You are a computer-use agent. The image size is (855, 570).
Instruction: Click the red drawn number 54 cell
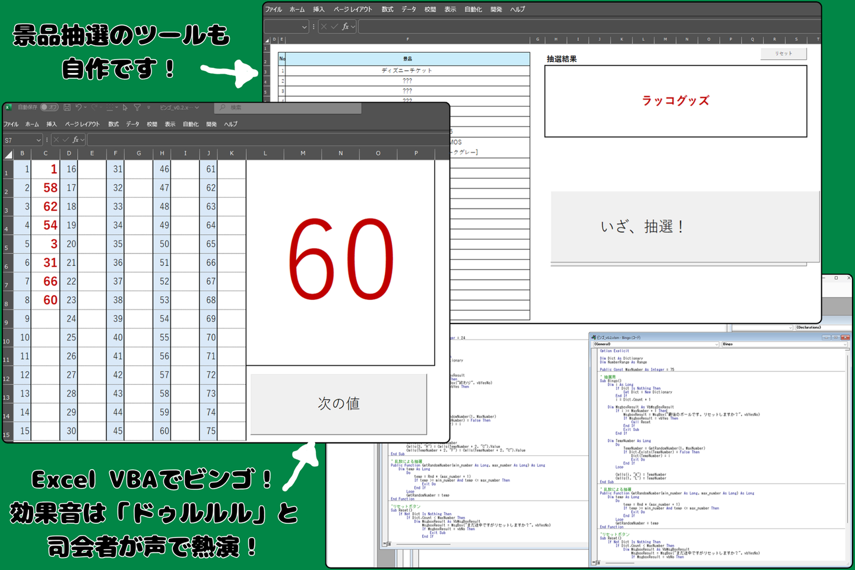point(45,225)
